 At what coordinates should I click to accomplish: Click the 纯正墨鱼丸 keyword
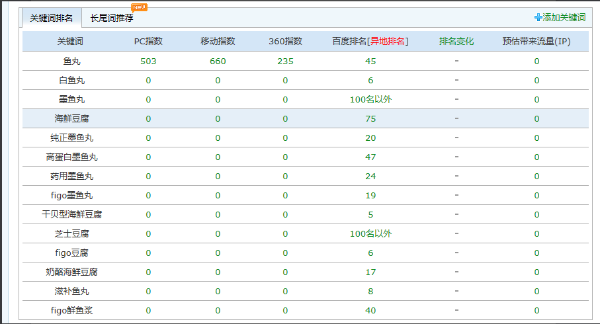[x=71, y=138]
